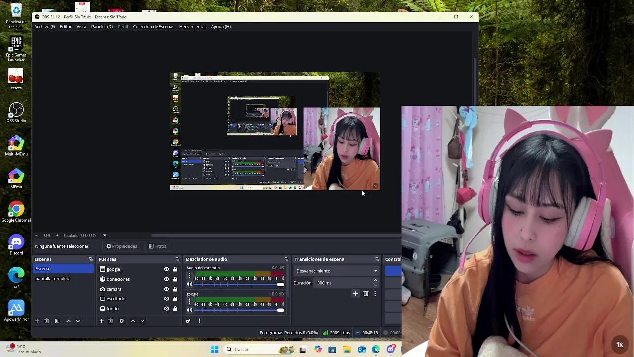
Task: Unlock the escritorio source
Action: [175, 299]
